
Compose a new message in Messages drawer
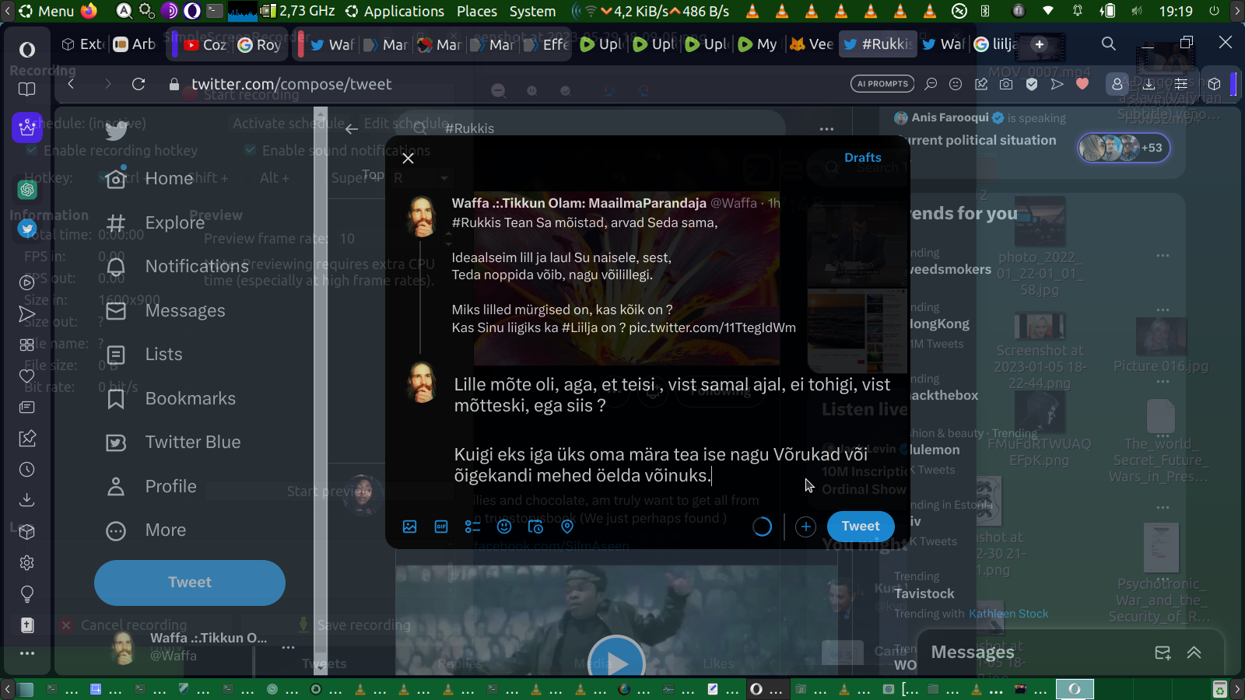(x=1163, y=653)
